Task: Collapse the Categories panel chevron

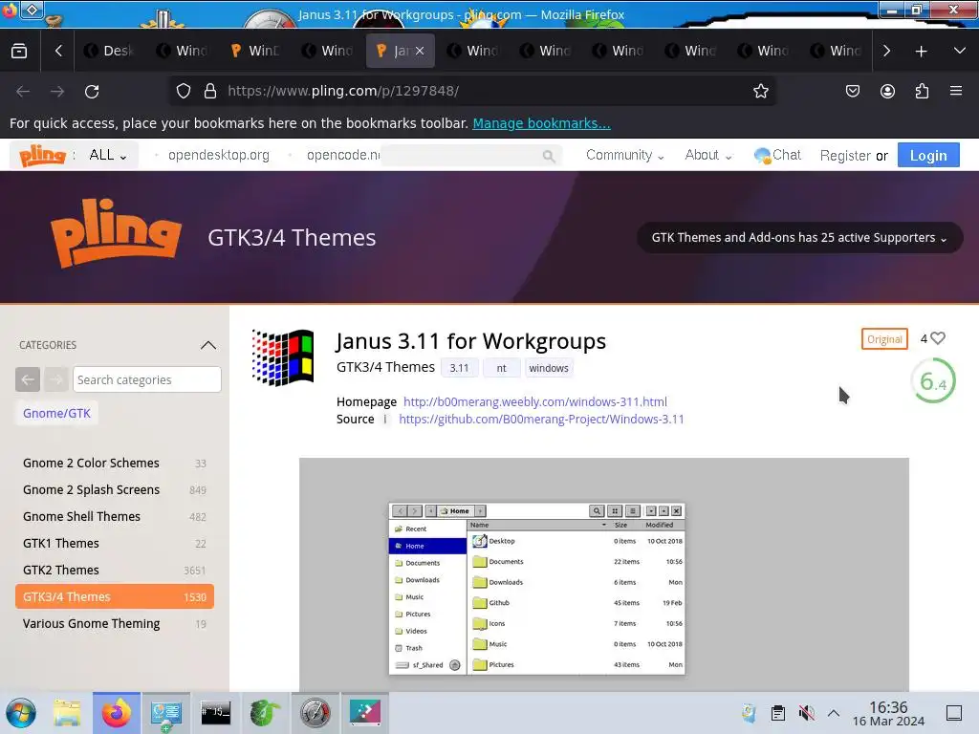Action: (208, 345)
